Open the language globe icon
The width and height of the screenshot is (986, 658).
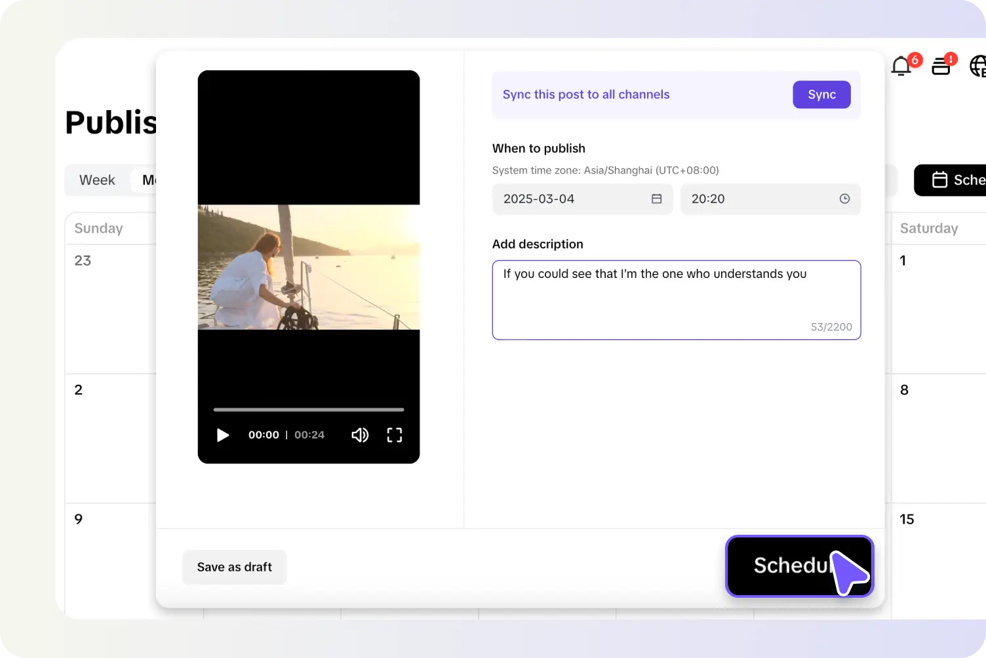(x=977, y=66)
